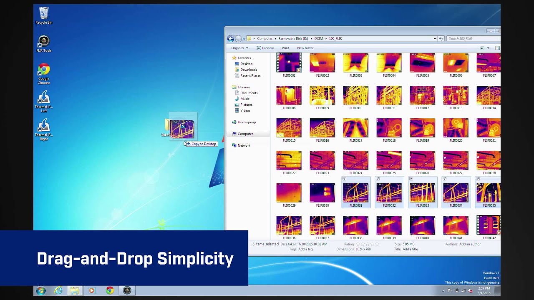Screen dimensions: 534x300
Task: Switch to FLIR Tools on the taskbar
Action: click(x=127, y=290)
